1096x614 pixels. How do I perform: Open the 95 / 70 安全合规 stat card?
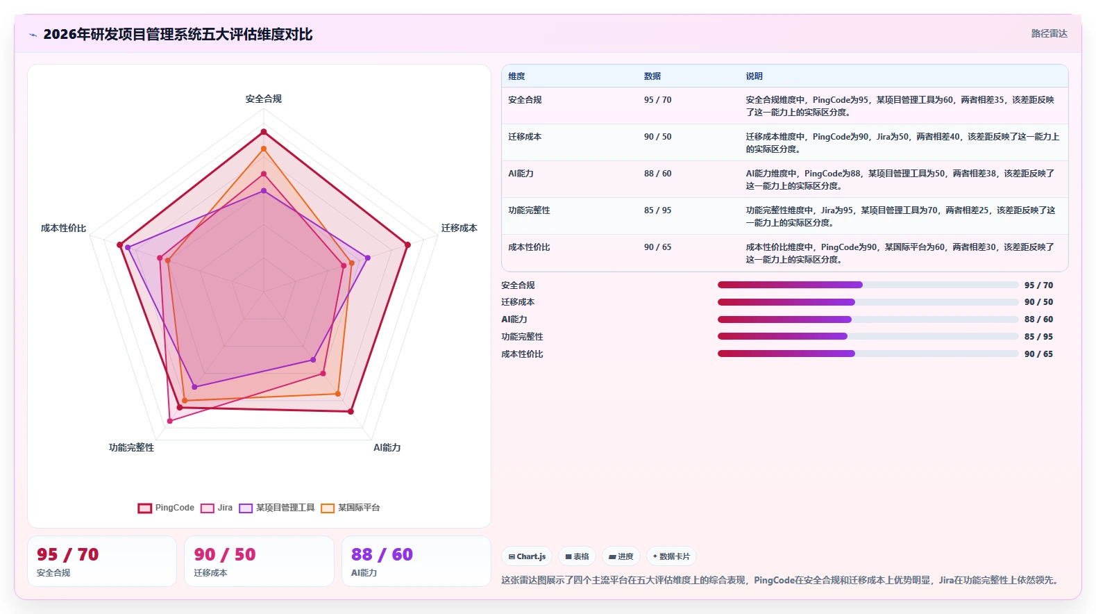point(102,561)
